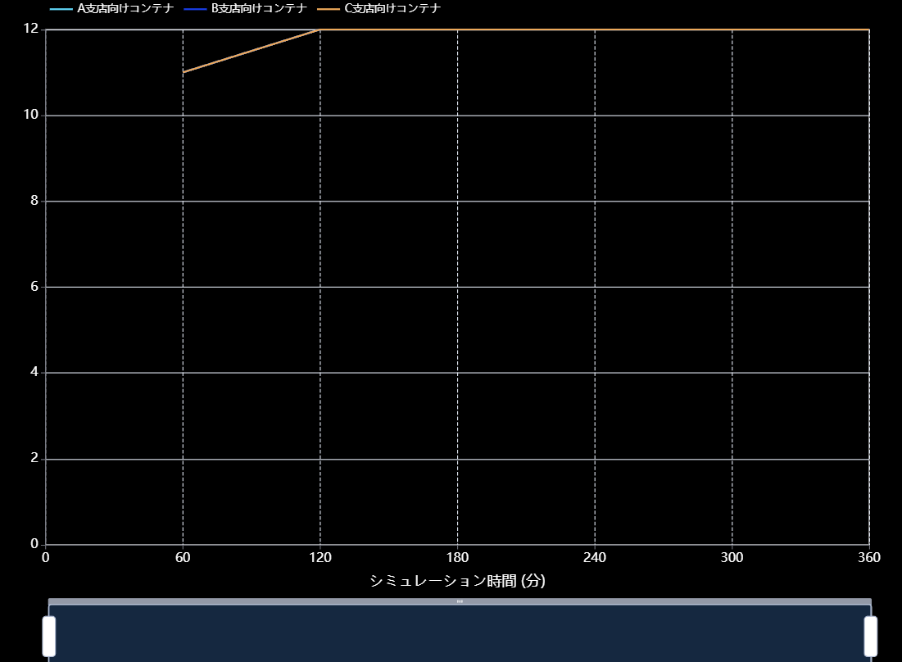Image resolution: width=902 pixels, height=662 pixels.
Task: Click the light-blue line icon for A支店 legend
Action: coord(61,9)
